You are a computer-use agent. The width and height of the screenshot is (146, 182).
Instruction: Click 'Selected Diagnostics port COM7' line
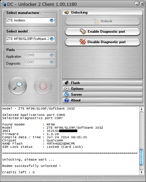tap(33, 118)
